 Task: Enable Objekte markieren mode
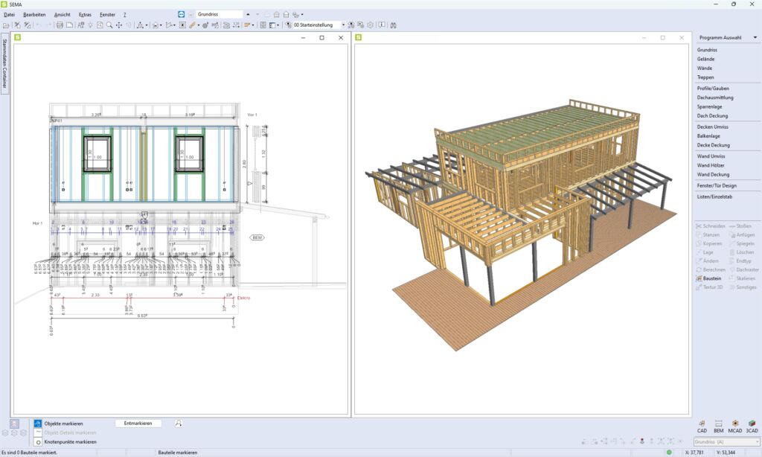39,424
